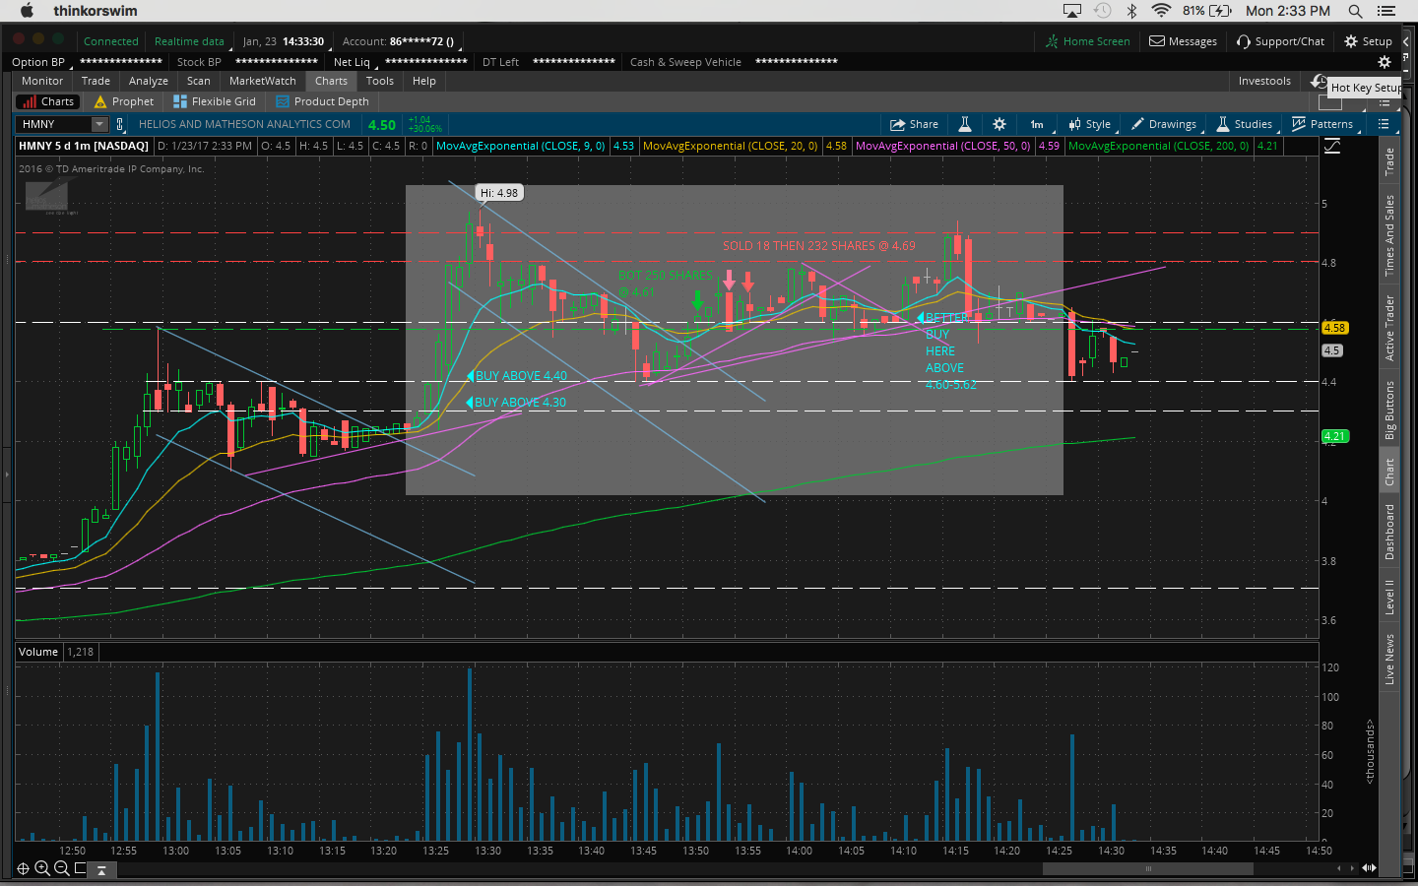Toggle the Trade side panel

coord(1389,161)
